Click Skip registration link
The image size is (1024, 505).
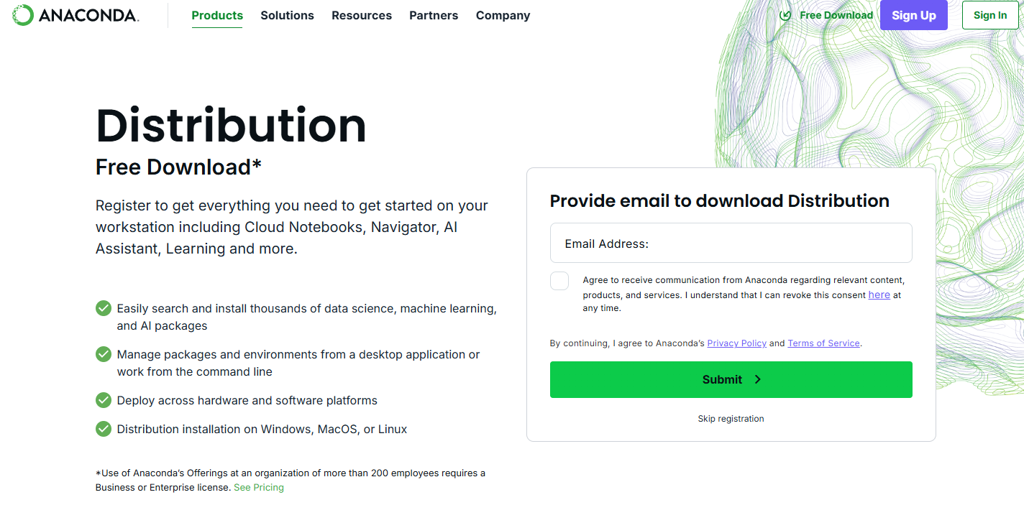(x=731, y=419)
